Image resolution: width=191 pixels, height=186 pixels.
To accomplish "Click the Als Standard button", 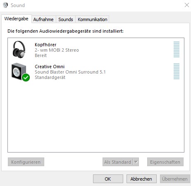I will (x=117, y=162).
